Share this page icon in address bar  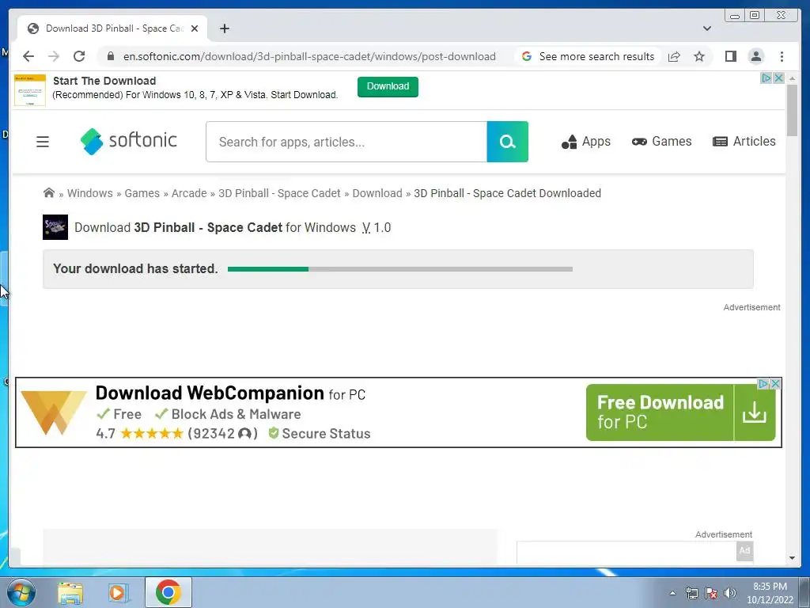[x=674, y=56]
